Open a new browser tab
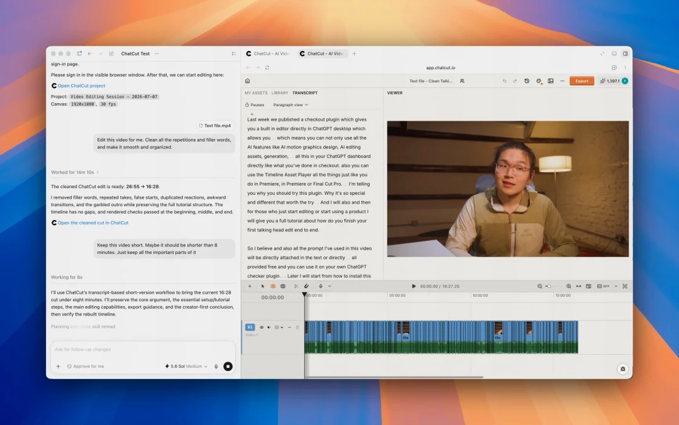This screenshot has height=425, width=679. click(354, 53)
